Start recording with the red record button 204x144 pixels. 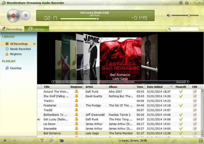click(x=13, y=16)
